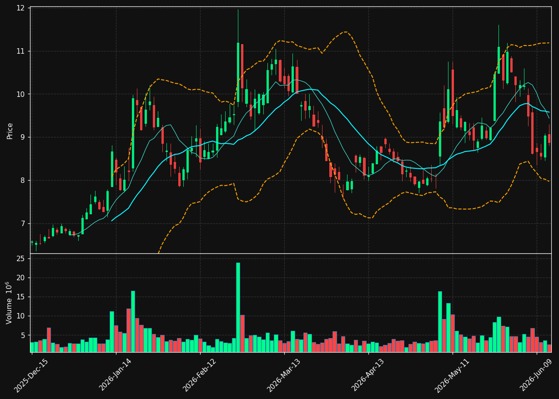Click the Volume 10^6 axis title
Screen dimensions: 559x399
click(9, 303)
